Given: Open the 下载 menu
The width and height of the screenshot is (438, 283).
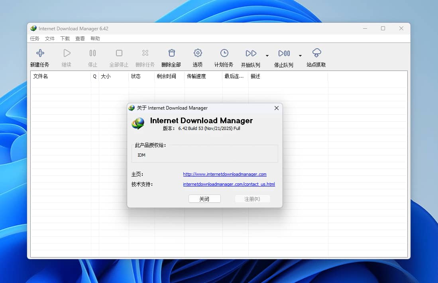Looking at the screenshot, I should [x=65, y=38].
